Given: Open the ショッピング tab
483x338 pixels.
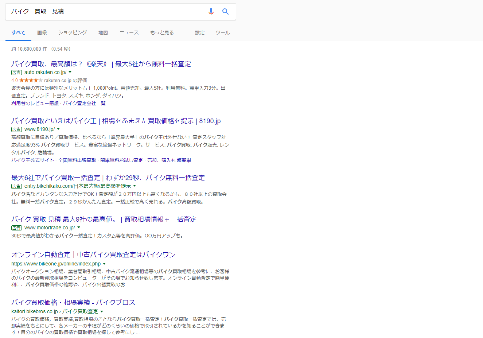Looking at the screenshot, I should click(73, 32).
